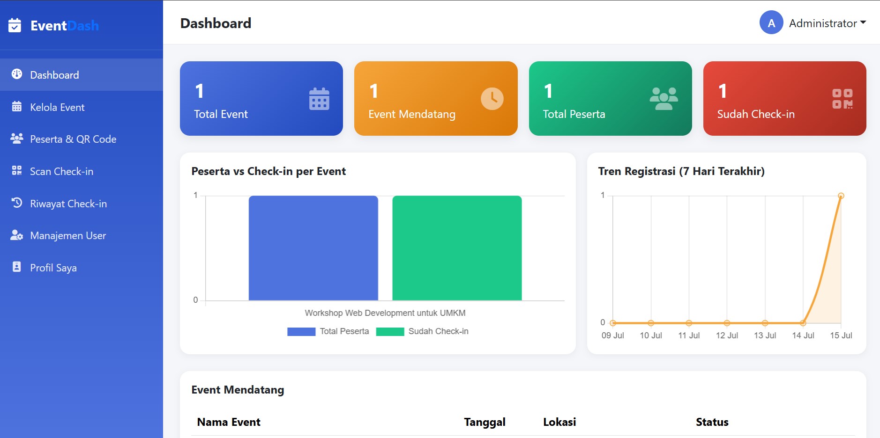Click the blue Total Peserta chart bar
Screen dimensions: 880x438
pyautogui.click(x=313, y=248)
